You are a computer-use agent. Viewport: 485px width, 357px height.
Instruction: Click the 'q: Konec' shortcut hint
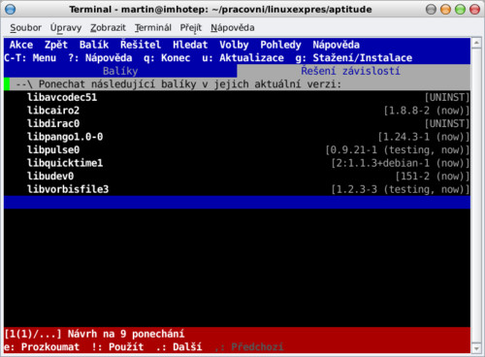point(167,58)
